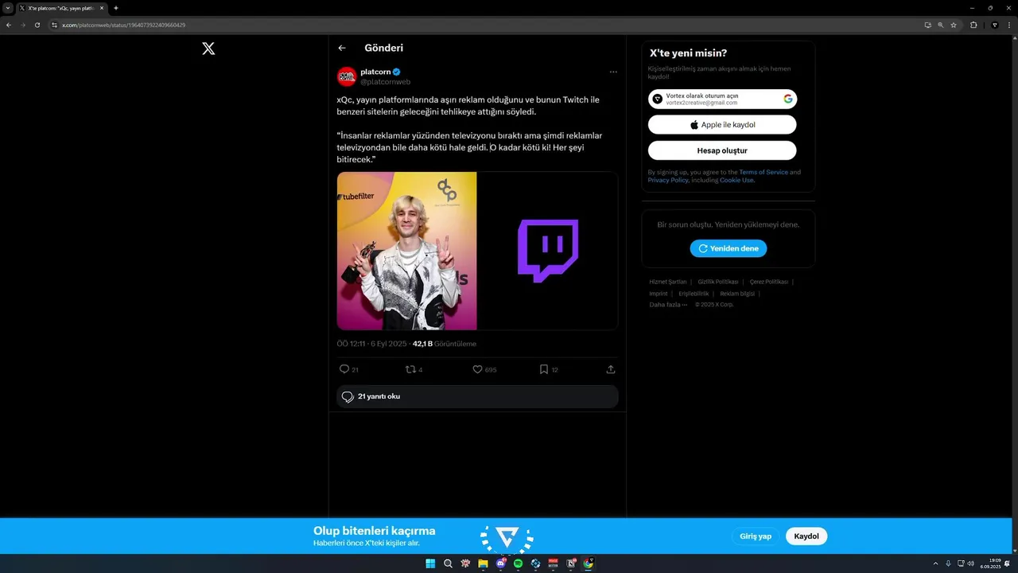Image resolution: width=1018 pixels, height=573 pixels.
Task: Open a new browser tab
Action: click(x=116, y=8)
